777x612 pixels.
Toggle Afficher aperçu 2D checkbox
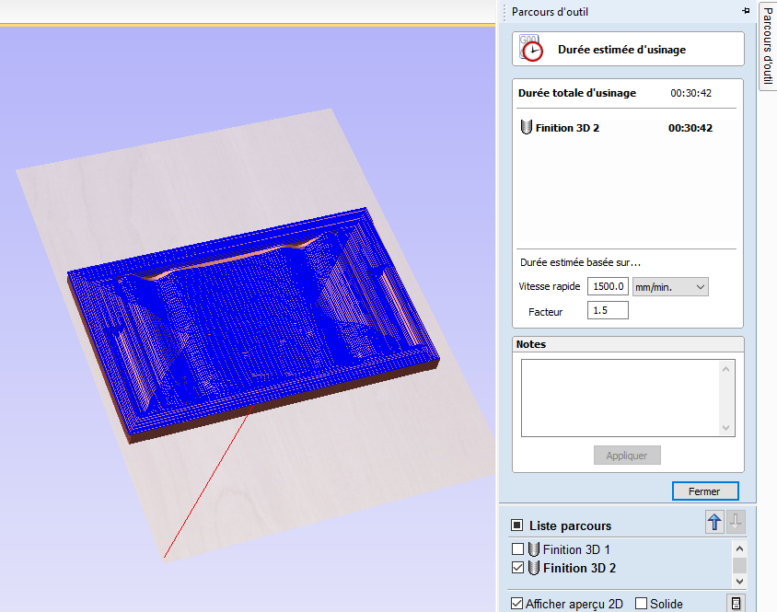coord(516,603)
